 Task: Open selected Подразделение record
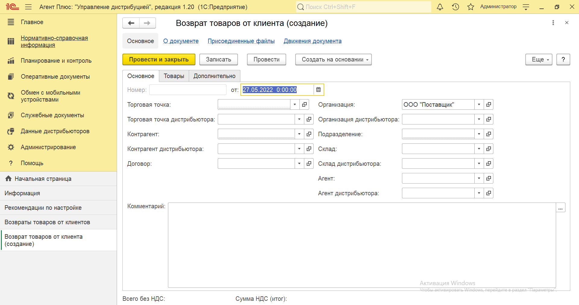point(489,134)
